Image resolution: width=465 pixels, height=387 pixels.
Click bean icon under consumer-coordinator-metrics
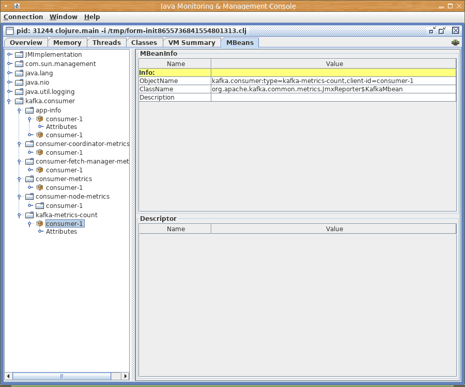point(40,153)
